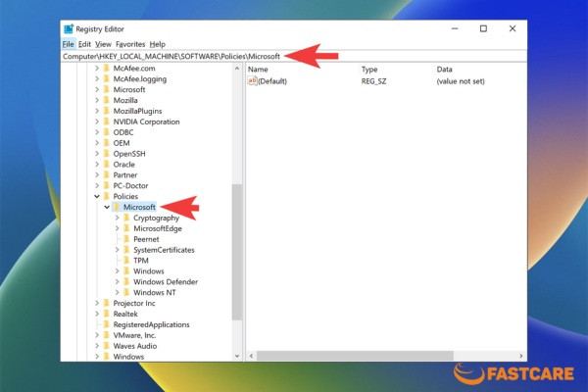Viewport: 588px width, 392px height.
Task: Select the TPM folder icon
Action: tap(126, 261)
